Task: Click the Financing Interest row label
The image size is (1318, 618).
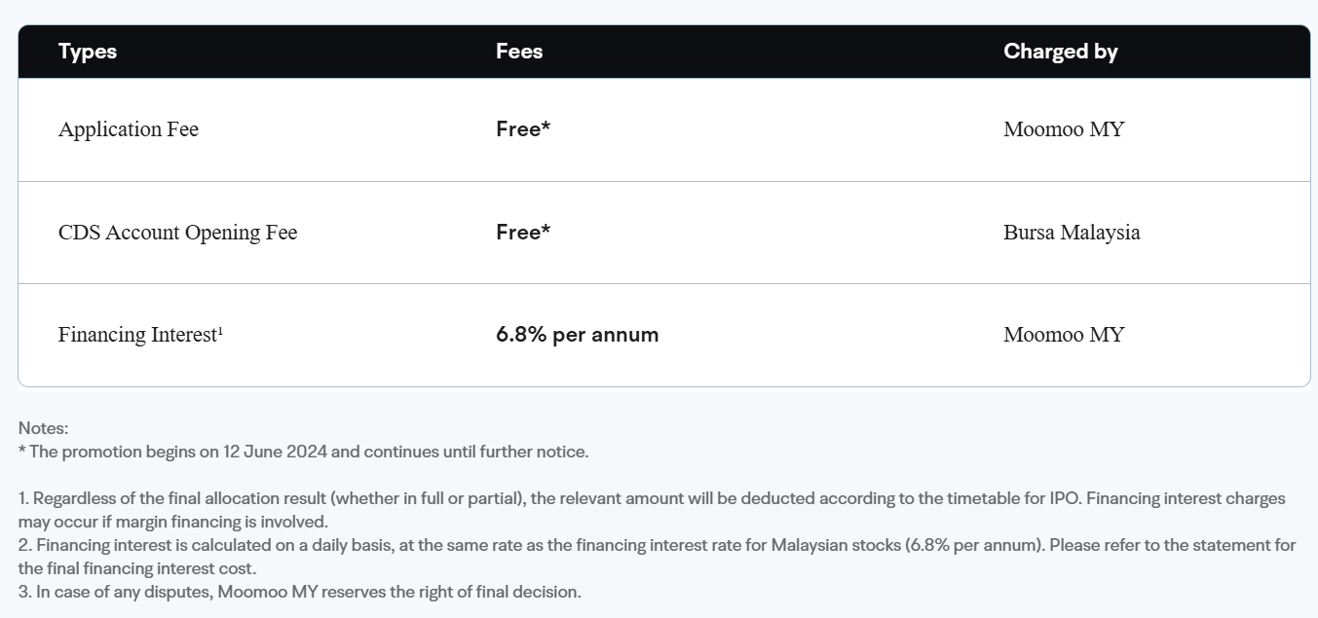Action: click(137, 335)
